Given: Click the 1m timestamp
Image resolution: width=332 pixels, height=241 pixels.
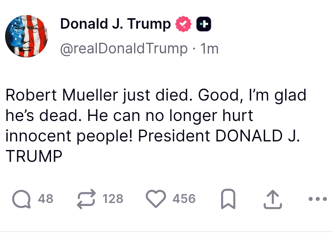Looking at the screenshot, I should pos(209,49).
